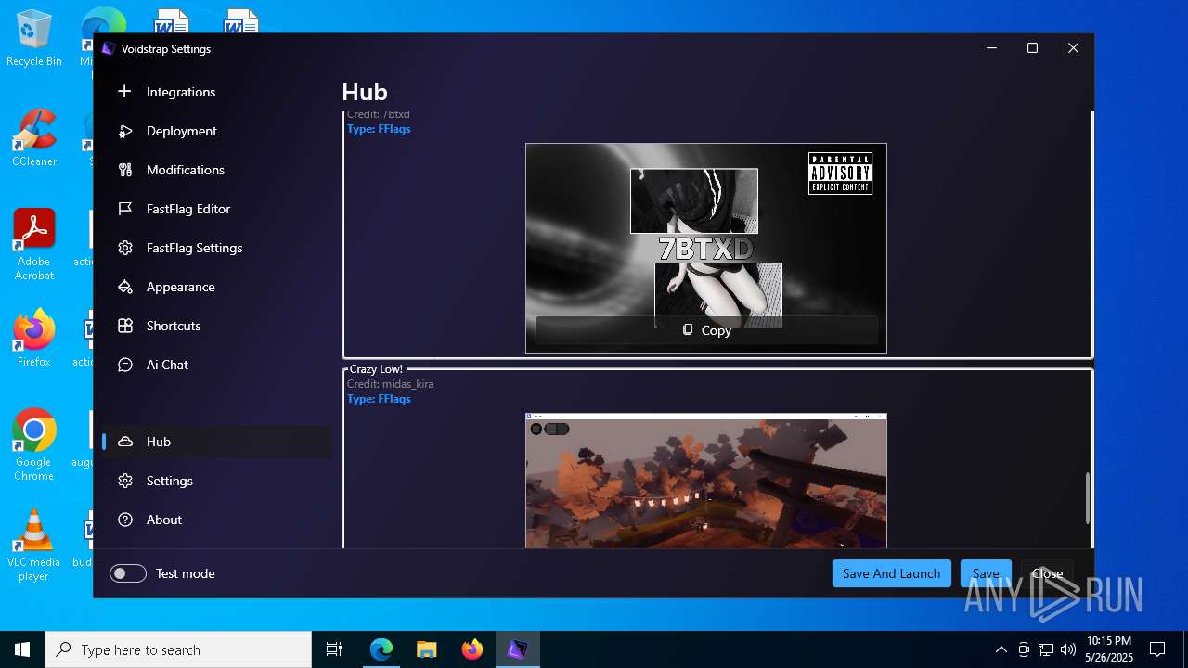This screenshot has width=1188, height=668.
Task: Click the Modifications sidebar icon
Action: [x=125, y=170]
